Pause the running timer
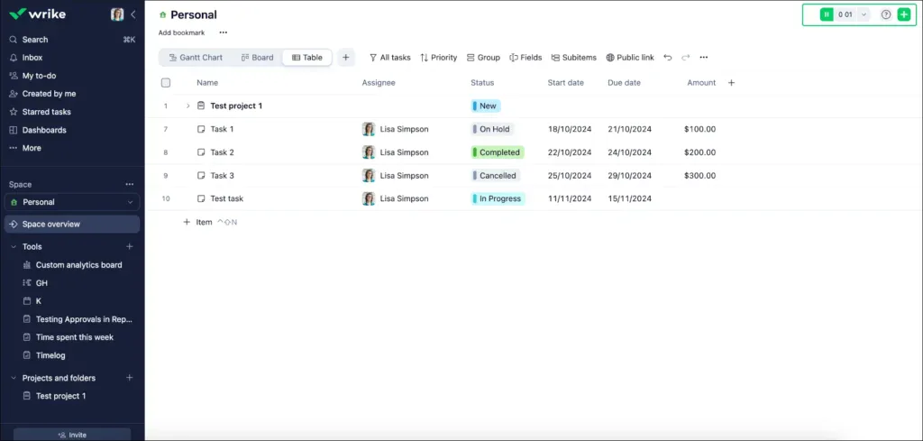 pyautogui.click(x=827, y=14)
